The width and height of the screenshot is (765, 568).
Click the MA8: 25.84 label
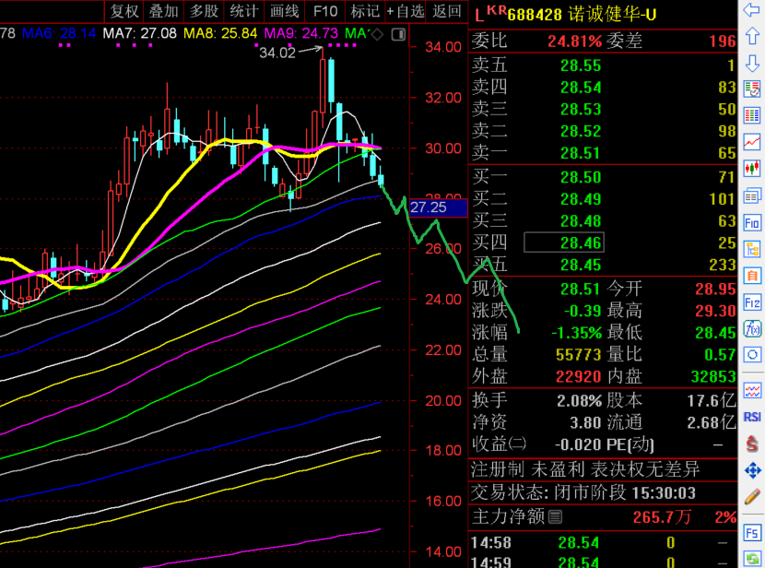220,34
